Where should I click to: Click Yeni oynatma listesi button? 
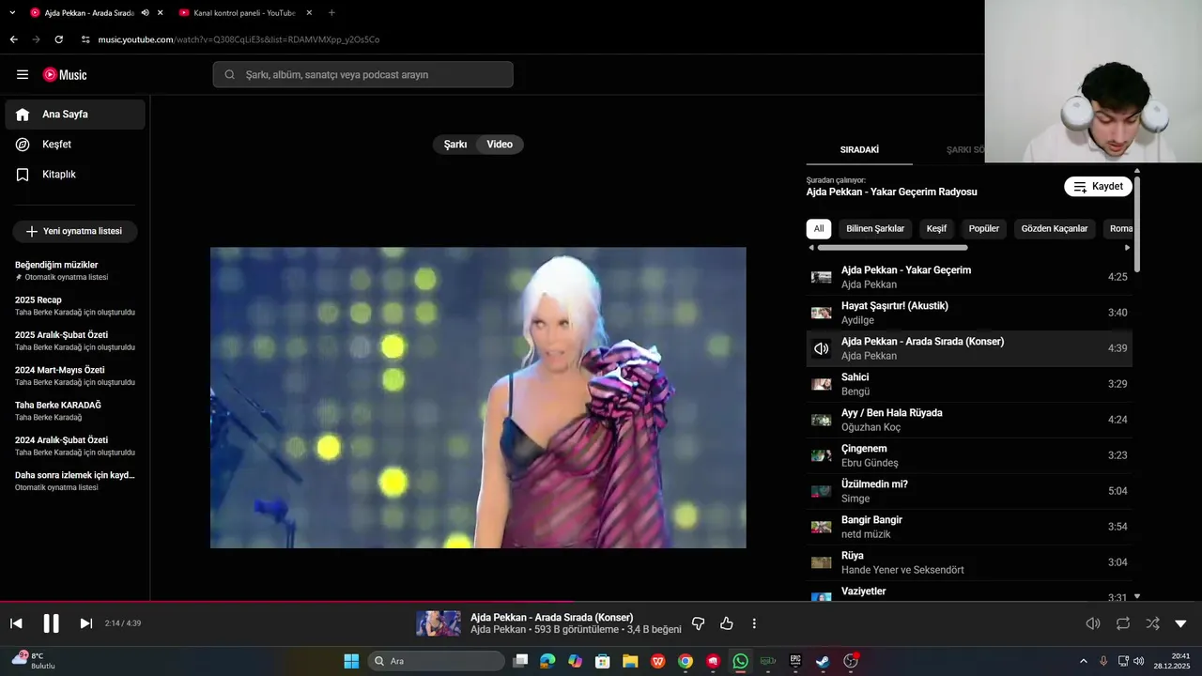[75, 231]
